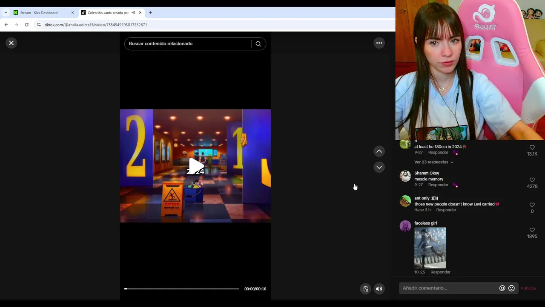The height and width of the screenshot is (307, 545).
Task: Open faceless girl's avatar
Action: point(405,226)
